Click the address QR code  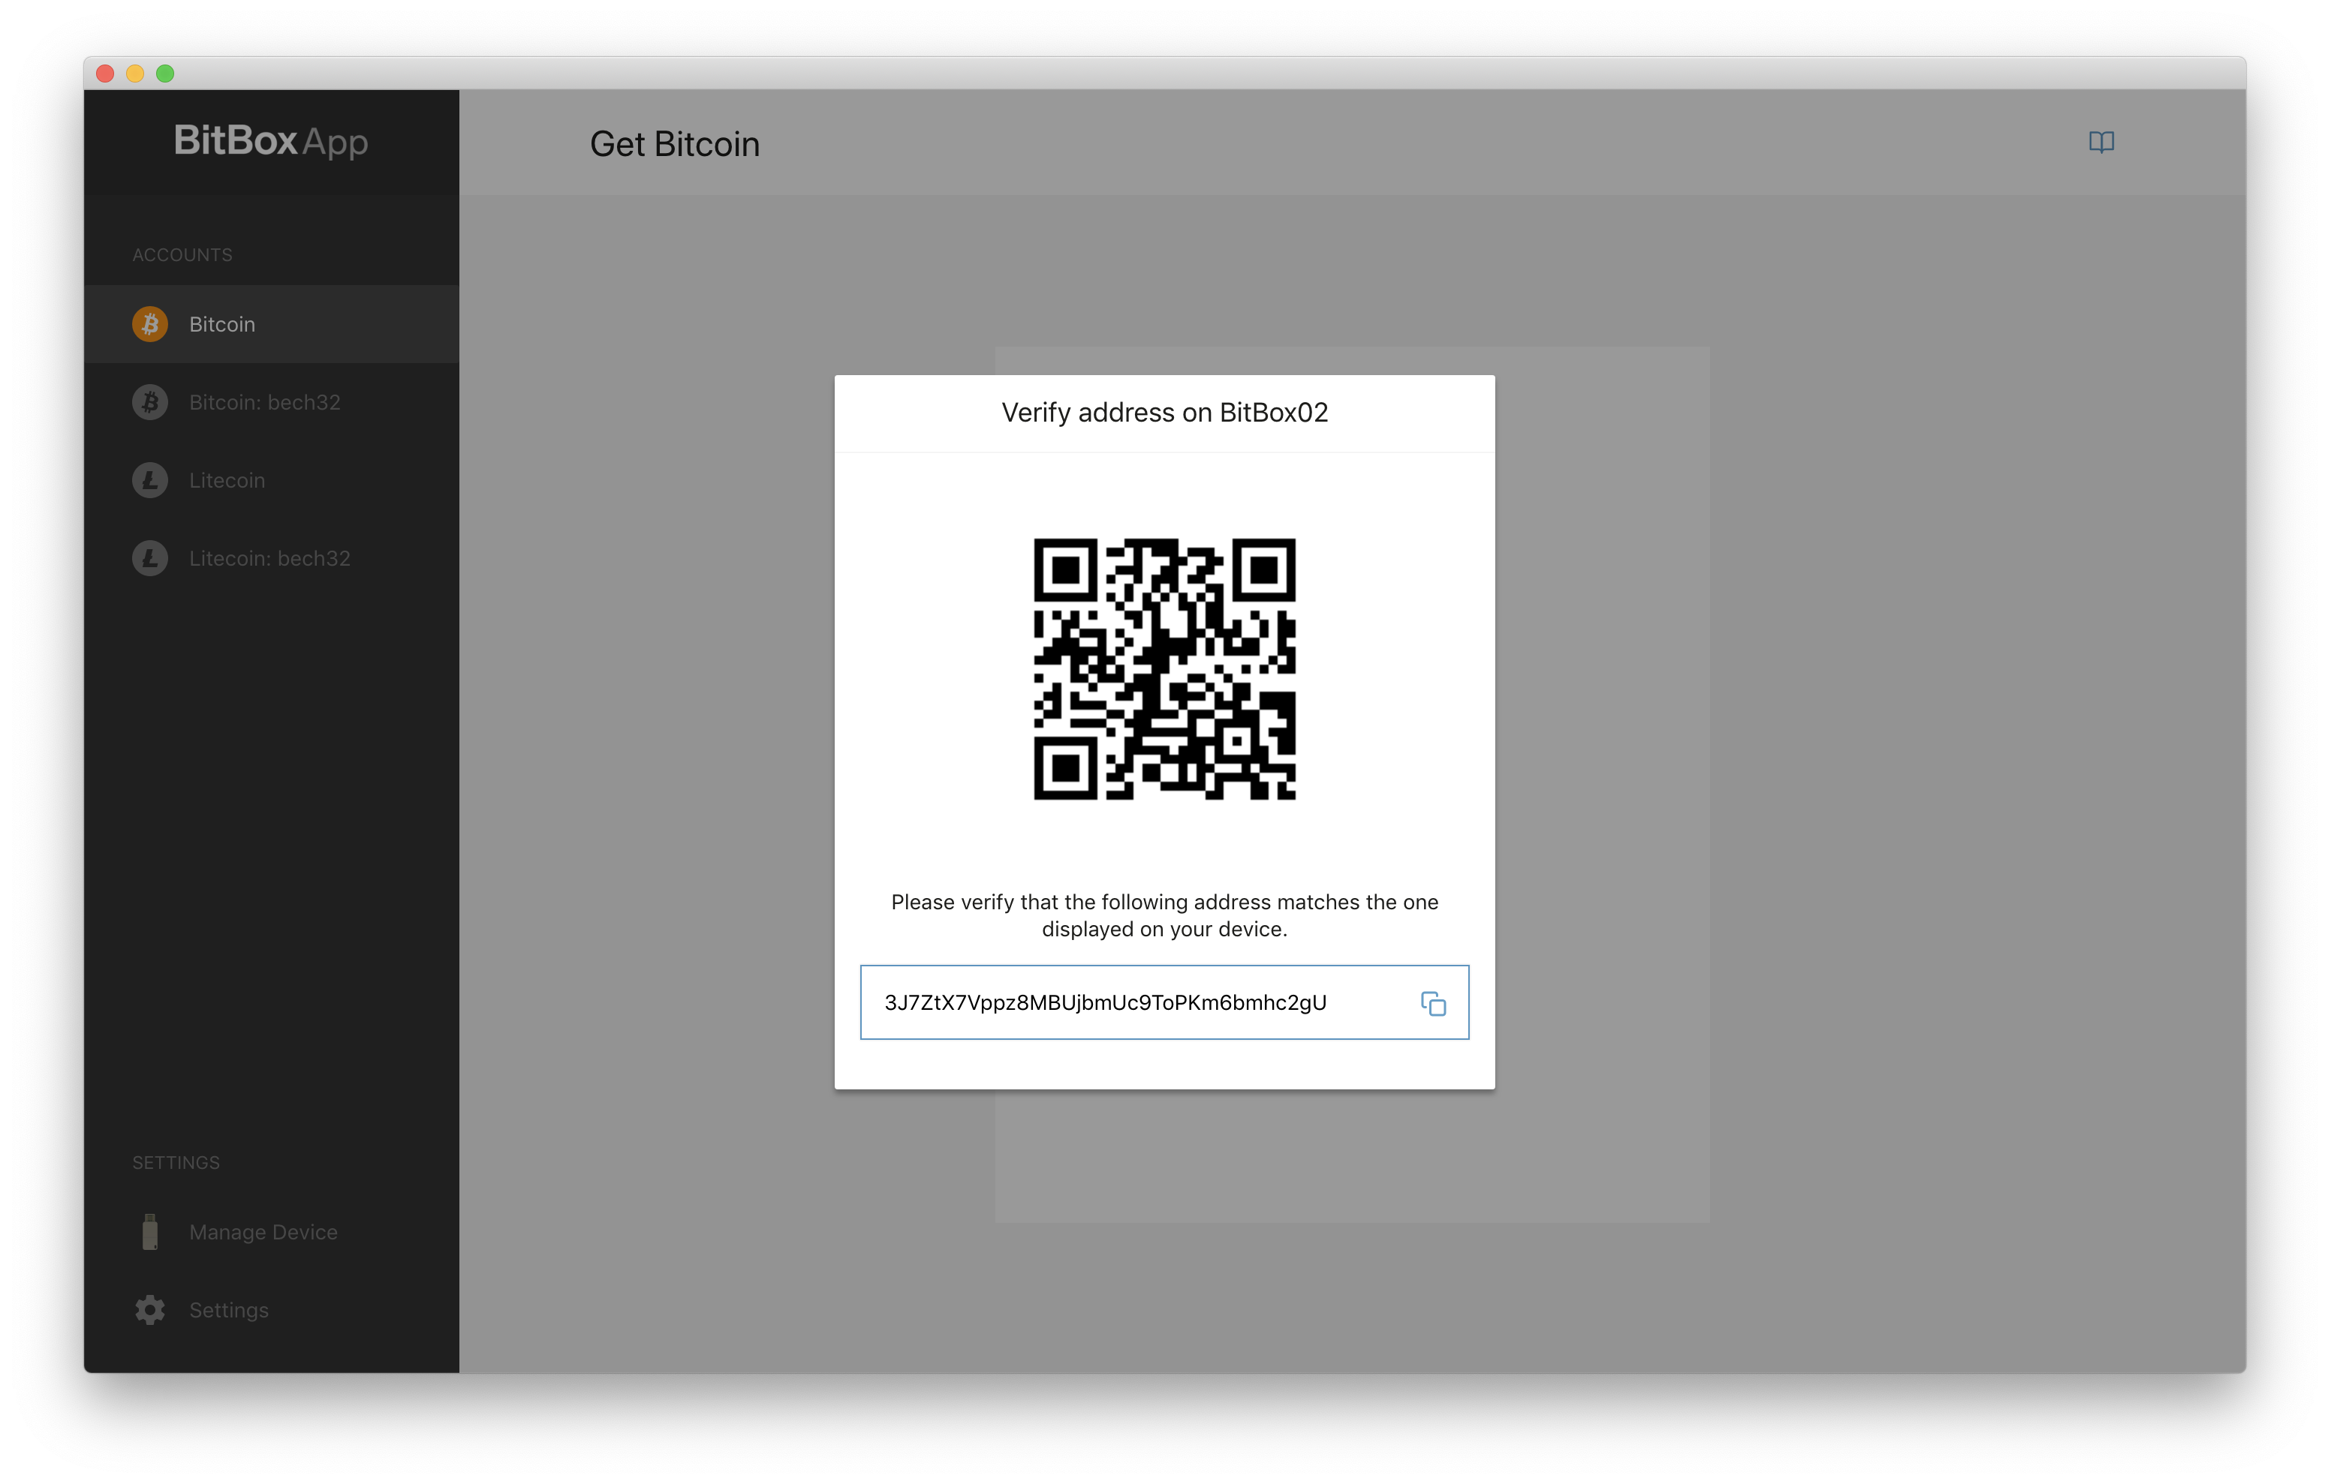tap(1164, 669)
